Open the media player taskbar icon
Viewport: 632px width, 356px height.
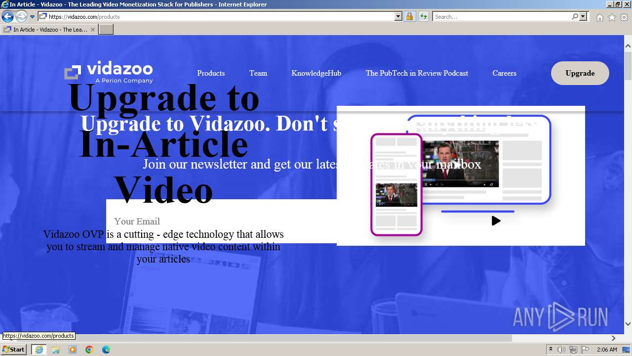click(x=73, y=350)
